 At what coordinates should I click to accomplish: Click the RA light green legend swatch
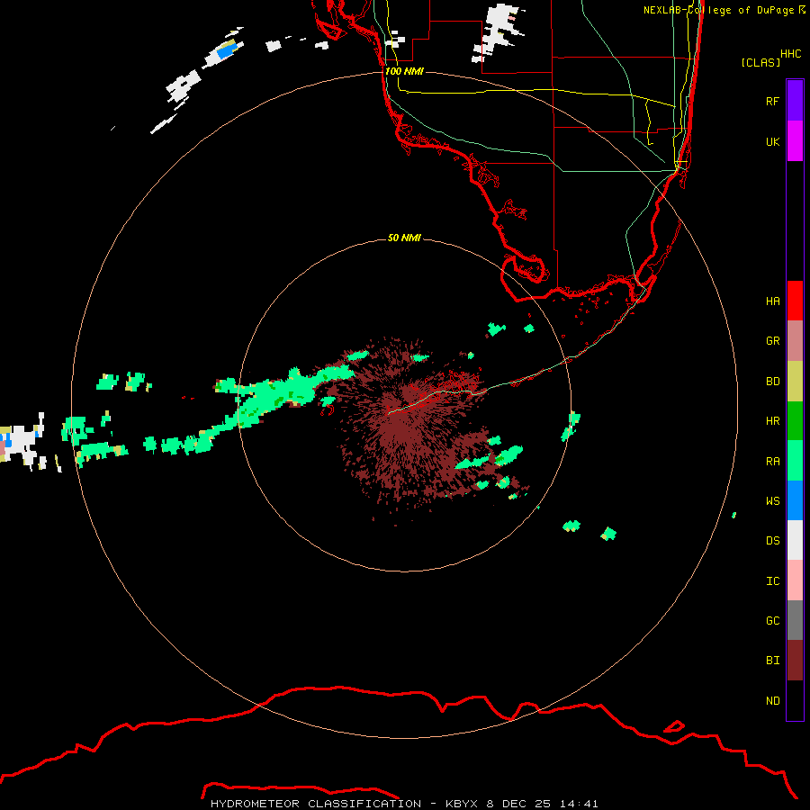(795, 461)
